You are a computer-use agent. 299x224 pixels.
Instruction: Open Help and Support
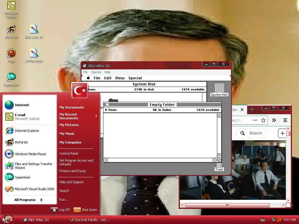71,182
